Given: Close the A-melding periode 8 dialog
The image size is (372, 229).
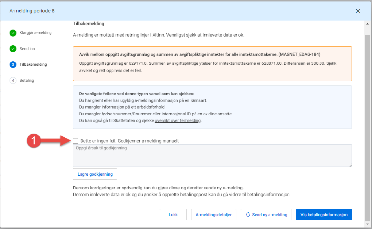Looking at the screenshot, I should [358, 11].
